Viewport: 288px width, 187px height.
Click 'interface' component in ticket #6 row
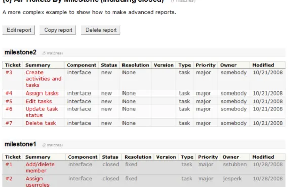pos(79,109)
